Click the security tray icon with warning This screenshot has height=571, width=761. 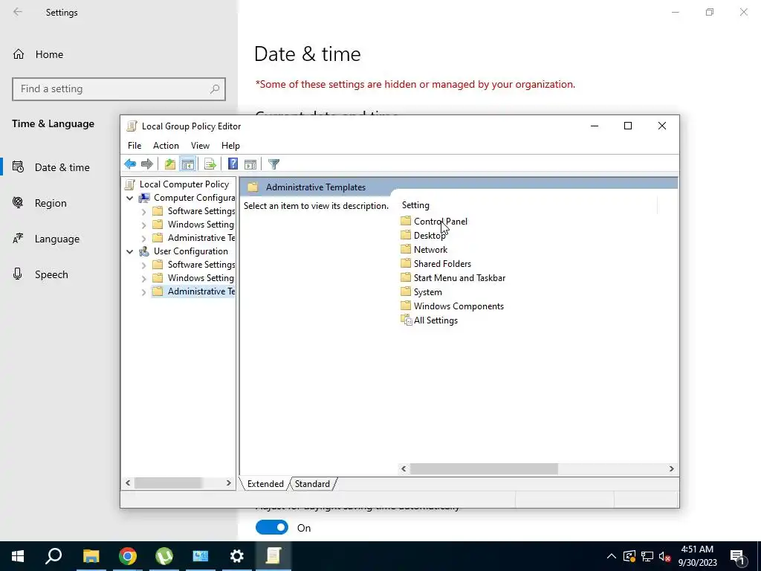click(x=629, y=556)
